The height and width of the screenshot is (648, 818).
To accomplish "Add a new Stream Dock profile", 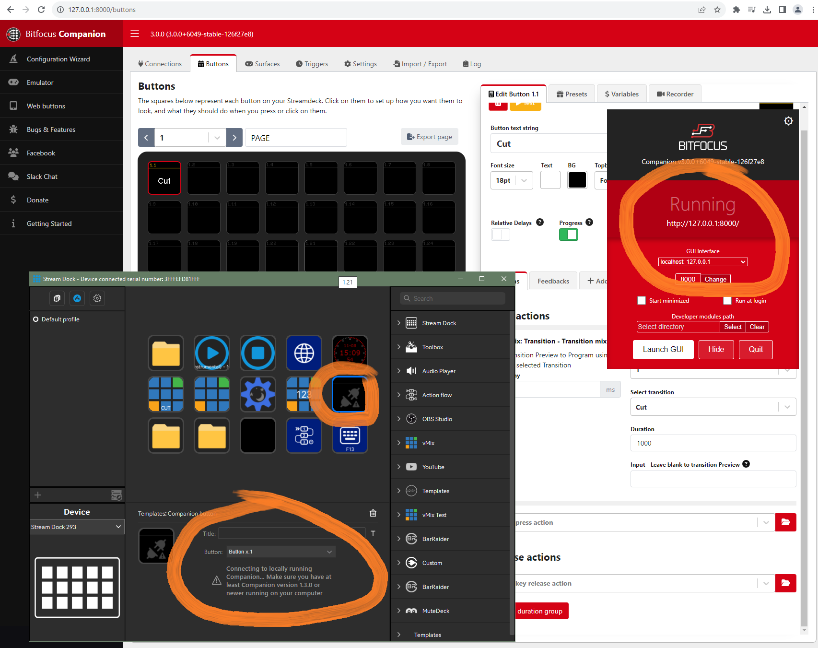I will [x=38, y=495].
